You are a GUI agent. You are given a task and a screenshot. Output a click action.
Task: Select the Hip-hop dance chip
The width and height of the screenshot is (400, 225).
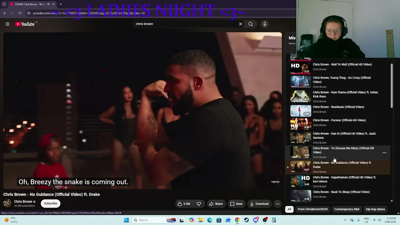(x=375, y=209)
